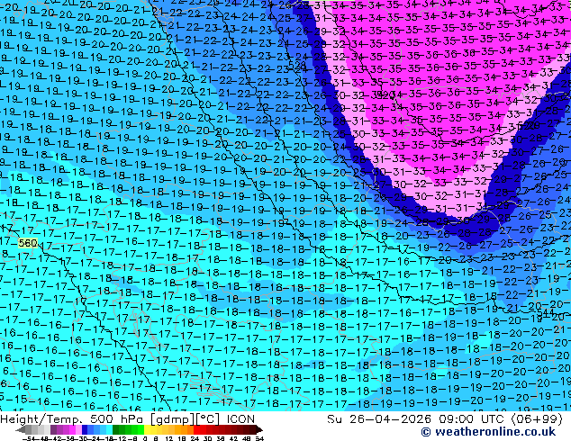This screenshot has width=571, height=441.
Task: Click the left arrow end of color scale
Action: click(x=20, y=429)
